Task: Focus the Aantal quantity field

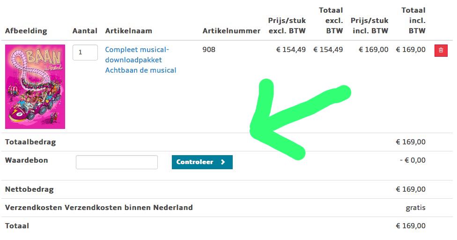Action: 85,52
